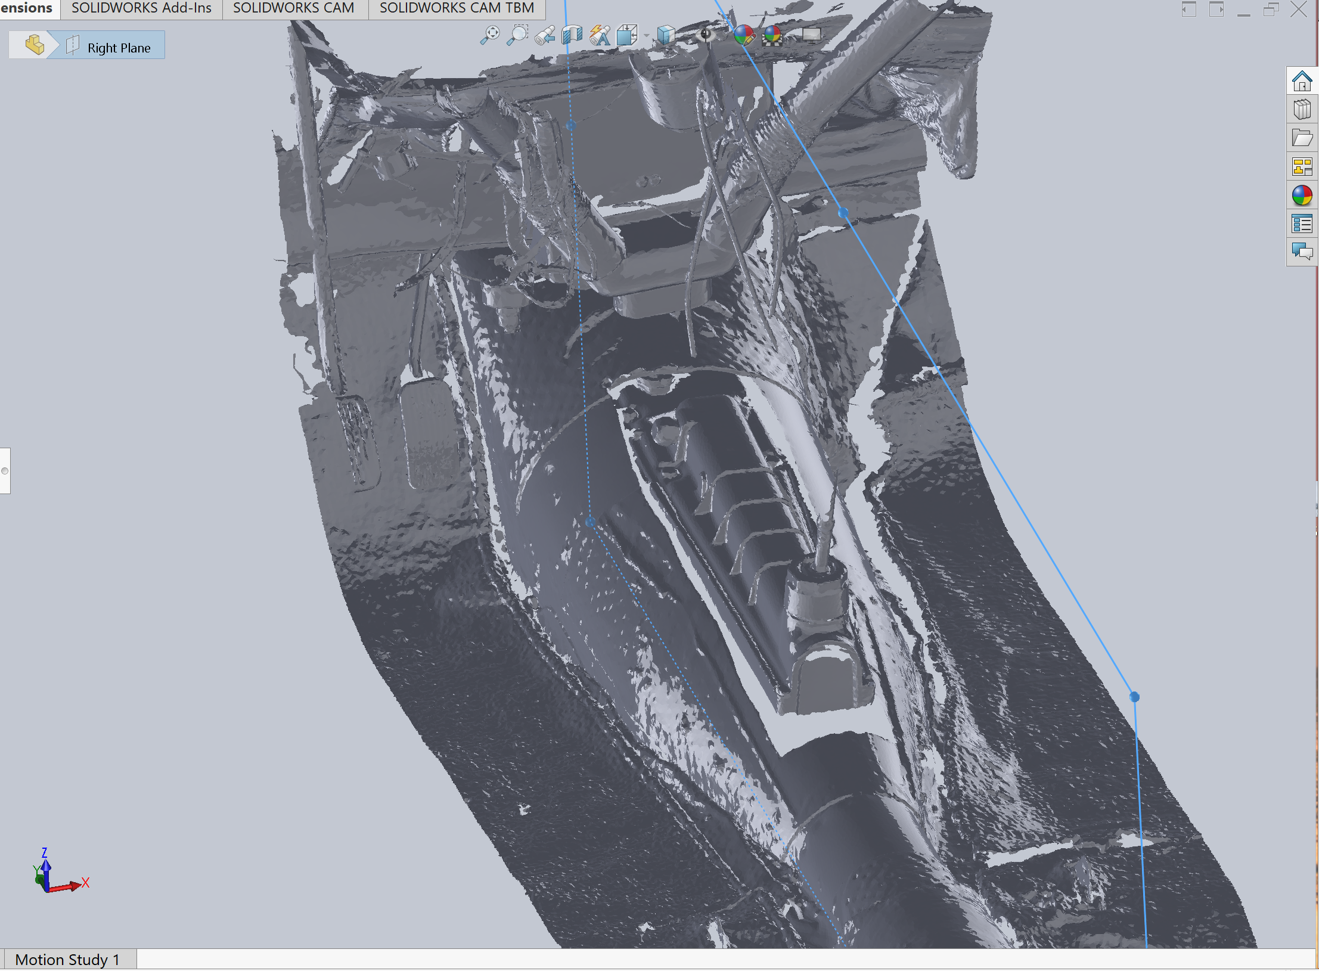This screenshot has width=1319, height=971.
Task: Open the SOLIDWORKS Resources home tab
Action: [x=1302, y=81]
